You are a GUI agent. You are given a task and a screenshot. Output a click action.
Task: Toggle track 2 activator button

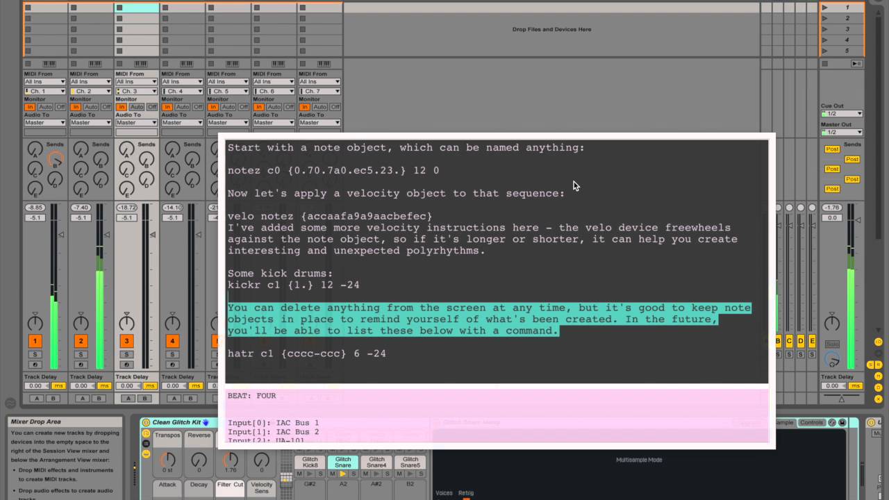[81, 341]
